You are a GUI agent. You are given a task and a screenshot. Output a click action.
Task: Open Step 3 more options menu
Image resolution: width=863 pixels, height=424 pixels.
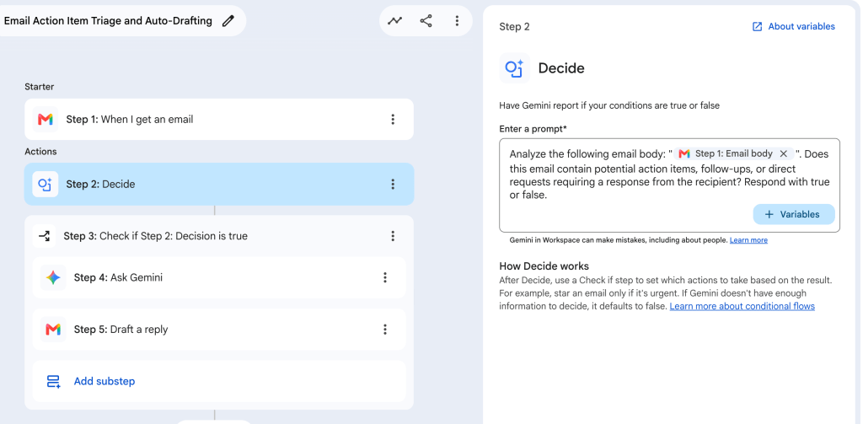(393, 236)
